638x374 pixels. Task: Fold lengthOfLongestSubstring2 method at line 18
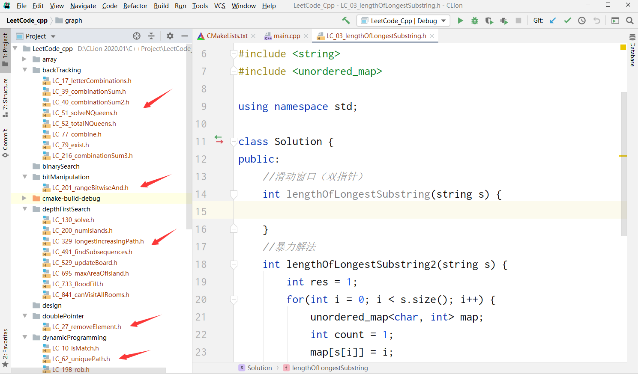point(234,264)
